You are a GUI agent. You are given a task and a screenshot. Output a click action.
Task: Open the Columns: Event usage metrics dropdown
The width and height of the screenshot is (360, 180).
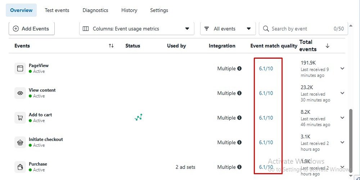click(x=136, y=29)
